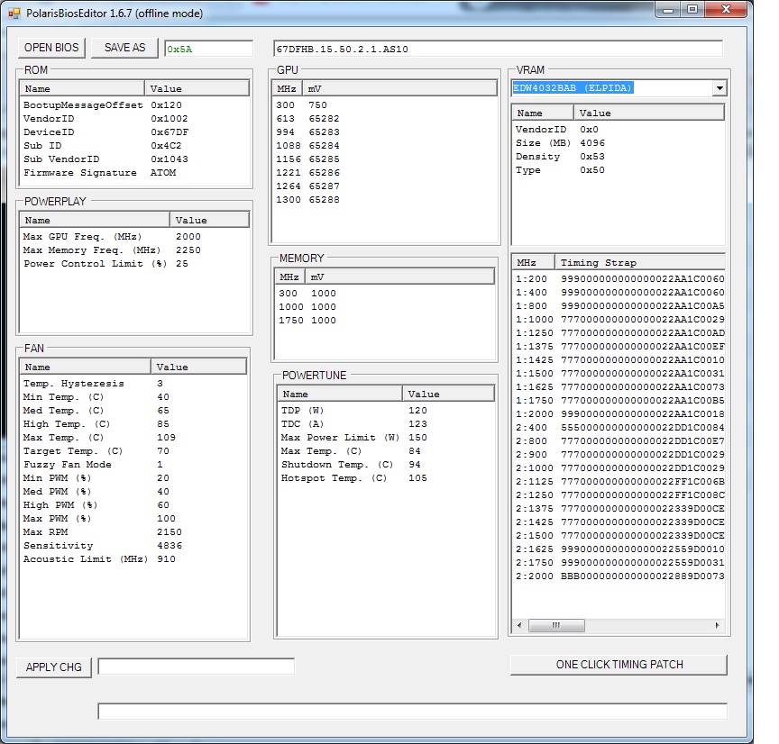Select the VRAM Size (MB) 4096 row
The height and width of the screenshot is (744, 779).
click(618, 143)
